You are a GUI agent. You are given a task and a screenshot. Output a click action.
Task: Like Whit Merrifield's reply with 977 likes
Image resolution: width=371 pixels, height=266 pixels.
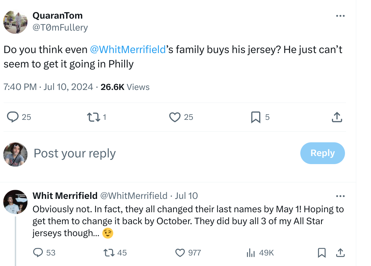[180, 253]
